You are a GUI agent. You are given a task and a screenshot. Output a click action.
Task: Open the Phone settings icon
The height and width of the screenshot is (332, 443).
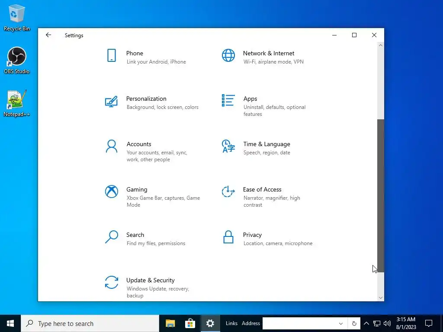click(112, 55)
